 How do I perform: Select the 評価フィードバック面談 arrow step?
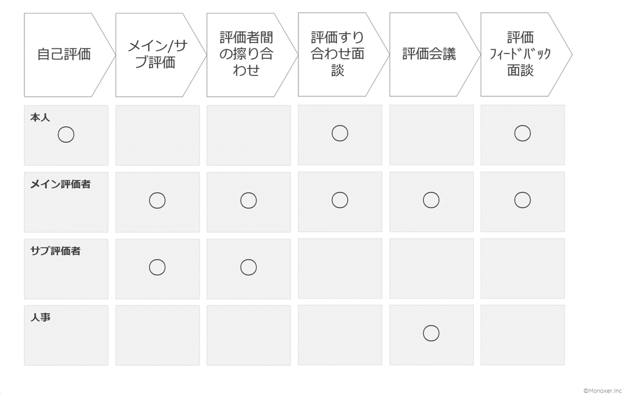pyautogui.click(x=520, y=54)
